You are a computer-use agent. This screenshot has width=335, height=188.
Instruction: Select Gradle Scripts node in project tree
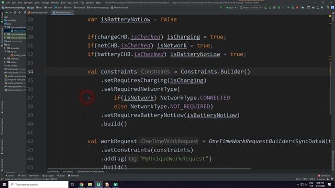coord(10,66)
